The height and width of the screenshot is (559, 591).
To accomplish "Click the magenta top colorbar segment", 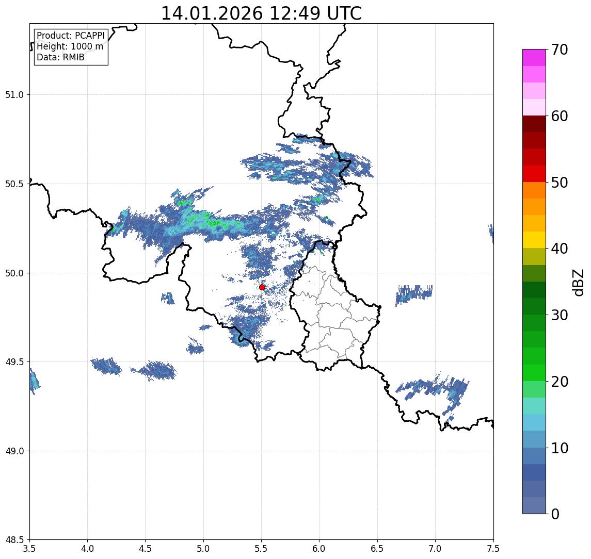I will click(x=534, y=58).
